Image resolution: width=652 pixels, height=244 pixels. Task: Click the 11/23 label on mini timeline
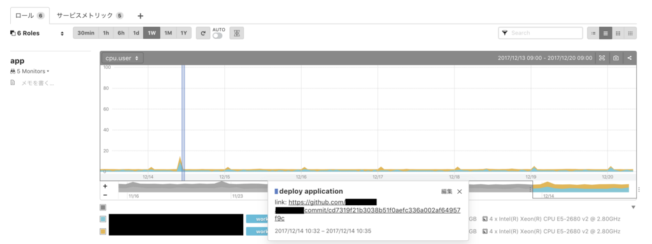[x=237, y=196]
